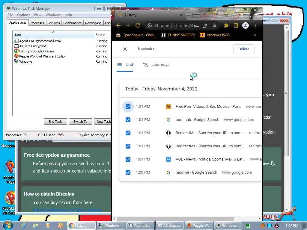
Task: Open Task Manager View menu
Action: (x=37, y=15)
